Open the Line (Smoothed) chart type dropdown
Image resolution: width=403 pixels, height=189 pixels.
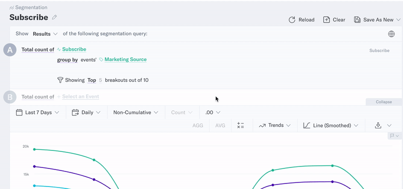pos(331,125)
